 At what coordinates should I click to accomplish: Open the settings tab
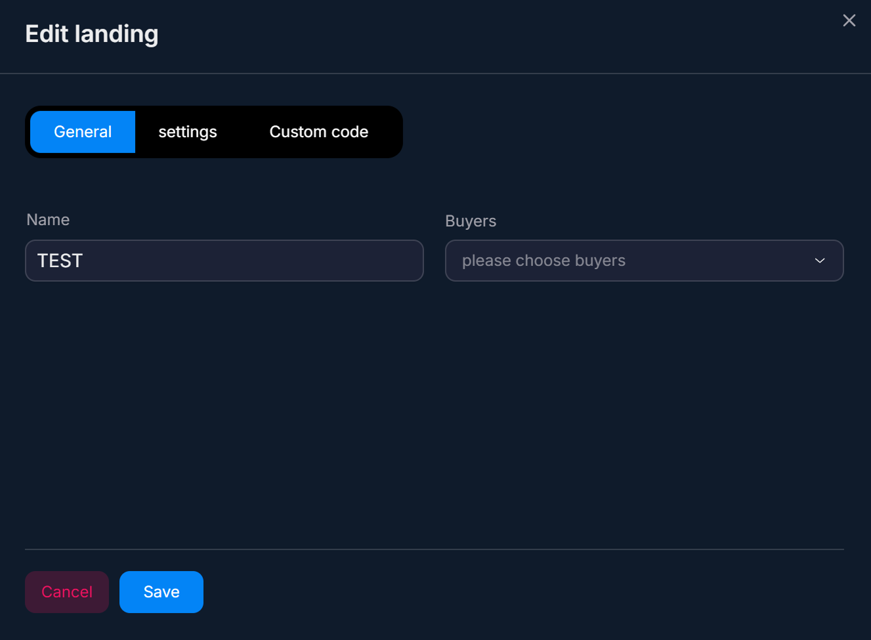[188, 132]
